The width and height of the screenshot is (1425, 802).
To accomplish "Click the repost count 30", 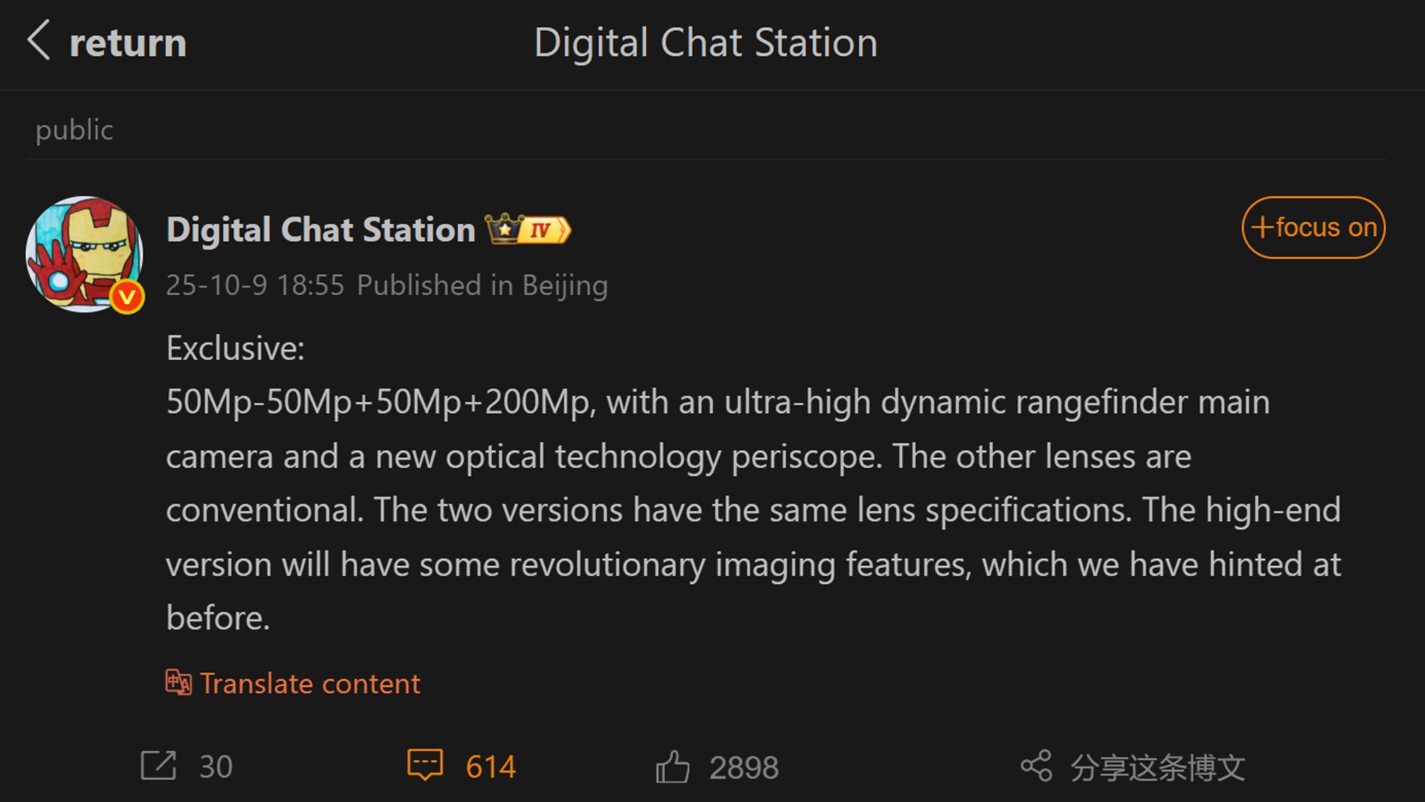I will (x=215, y=767).
